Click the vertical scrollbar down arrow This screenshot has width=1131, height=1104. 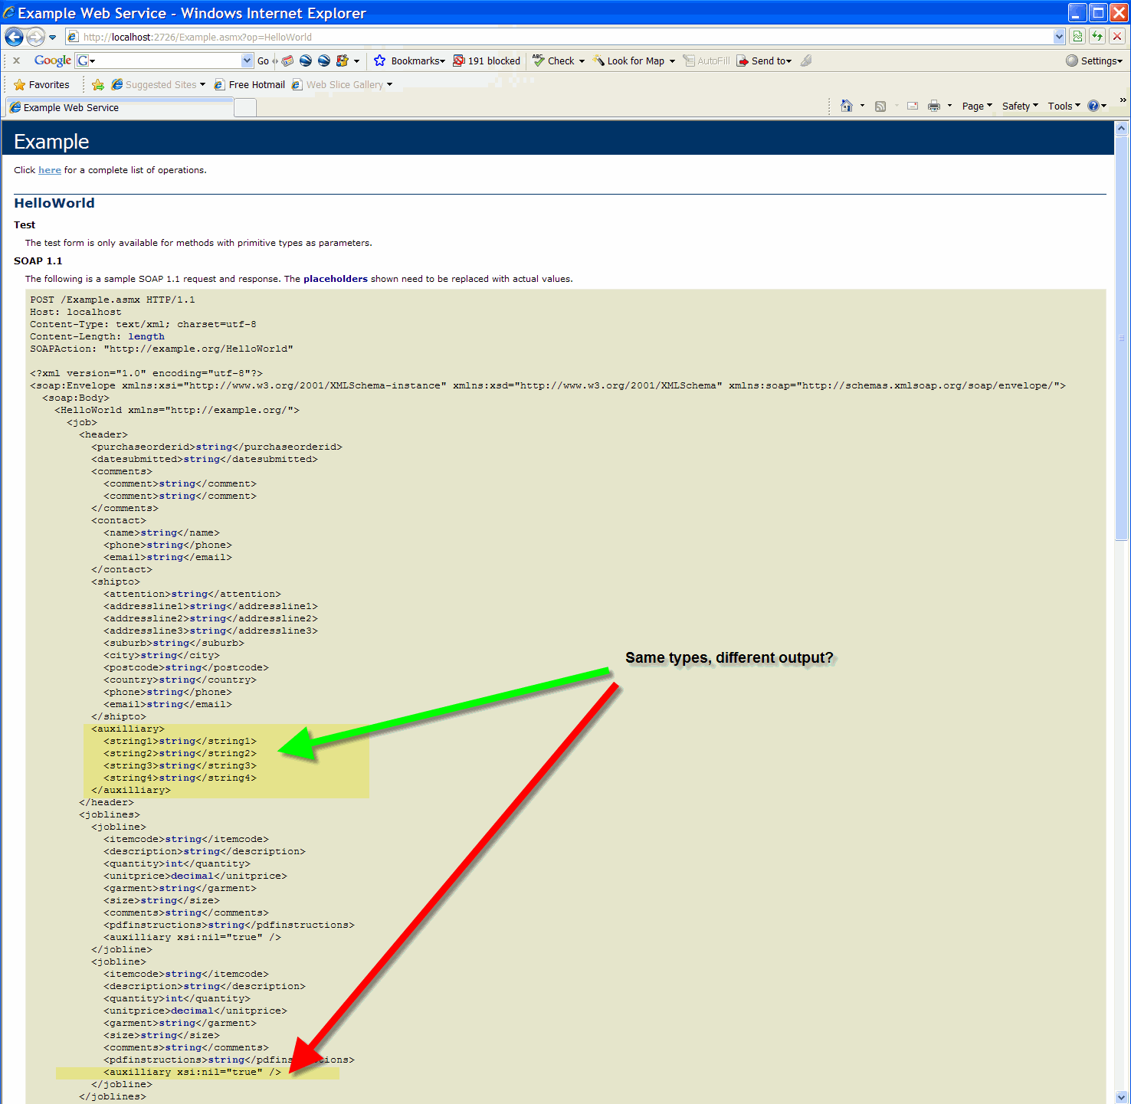pyautogui.click(x=1122, y=1096)
